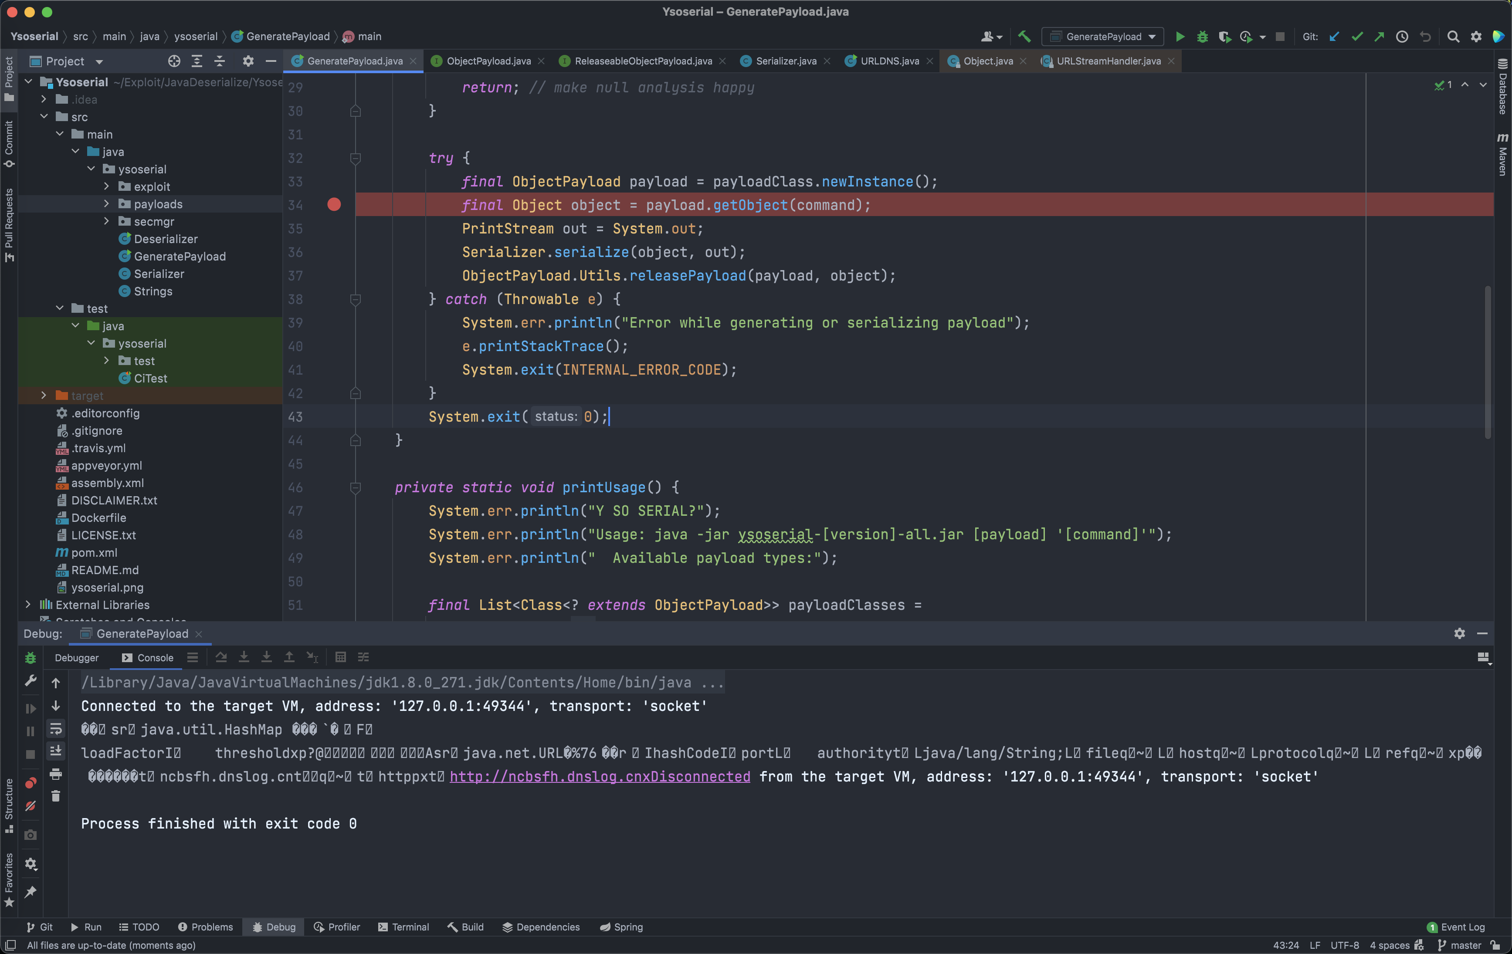The height and width of the screenshot is (954, 1512).
Task: Toggle soft-wrap in console
Action: 56,729
